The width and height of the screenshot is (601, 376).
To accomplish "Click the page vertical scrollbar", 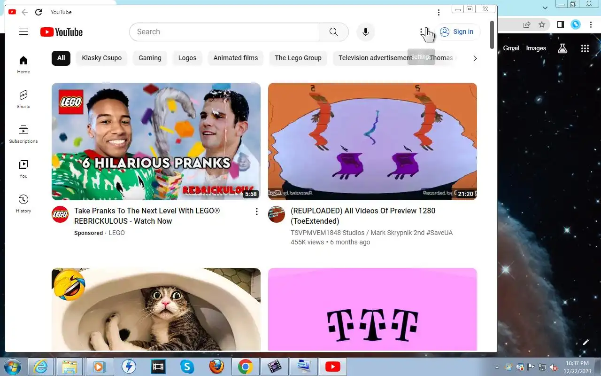I will click(492, 34).
